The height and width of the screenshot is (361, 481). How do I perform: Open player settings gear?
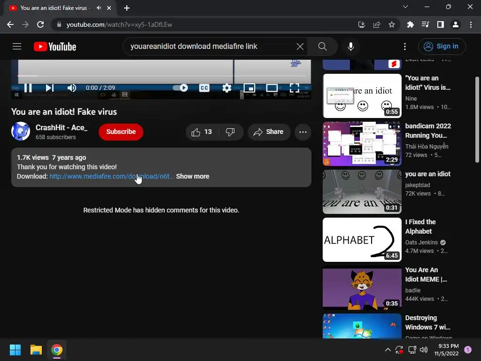[227, 88]
